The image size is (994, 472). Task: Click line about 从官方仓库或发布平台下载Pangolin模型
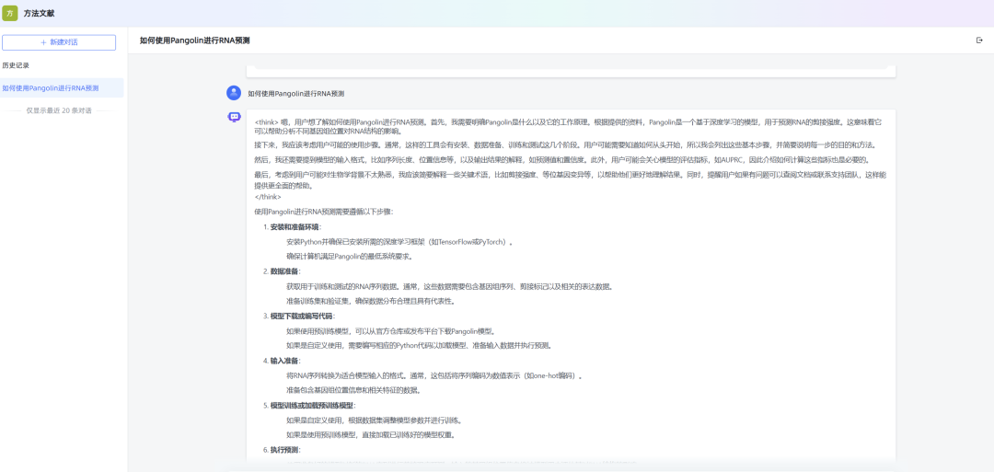[x=390, y=331]
